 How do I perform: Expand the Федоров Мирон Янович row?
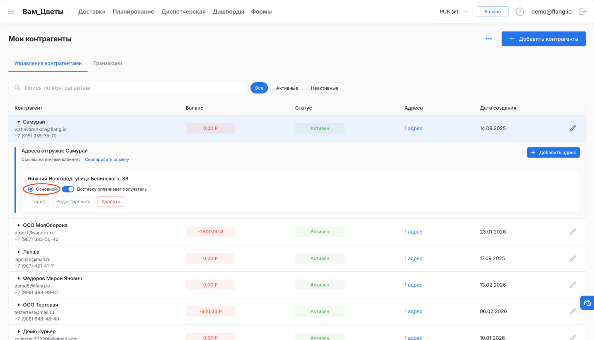tap(19, 278)
